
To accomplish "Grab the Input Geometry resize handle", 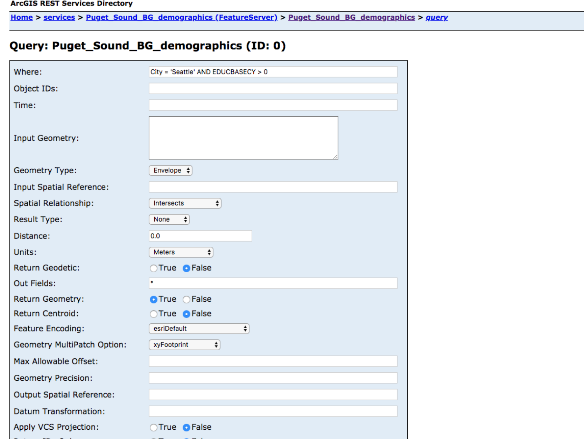I will (335, 157).
